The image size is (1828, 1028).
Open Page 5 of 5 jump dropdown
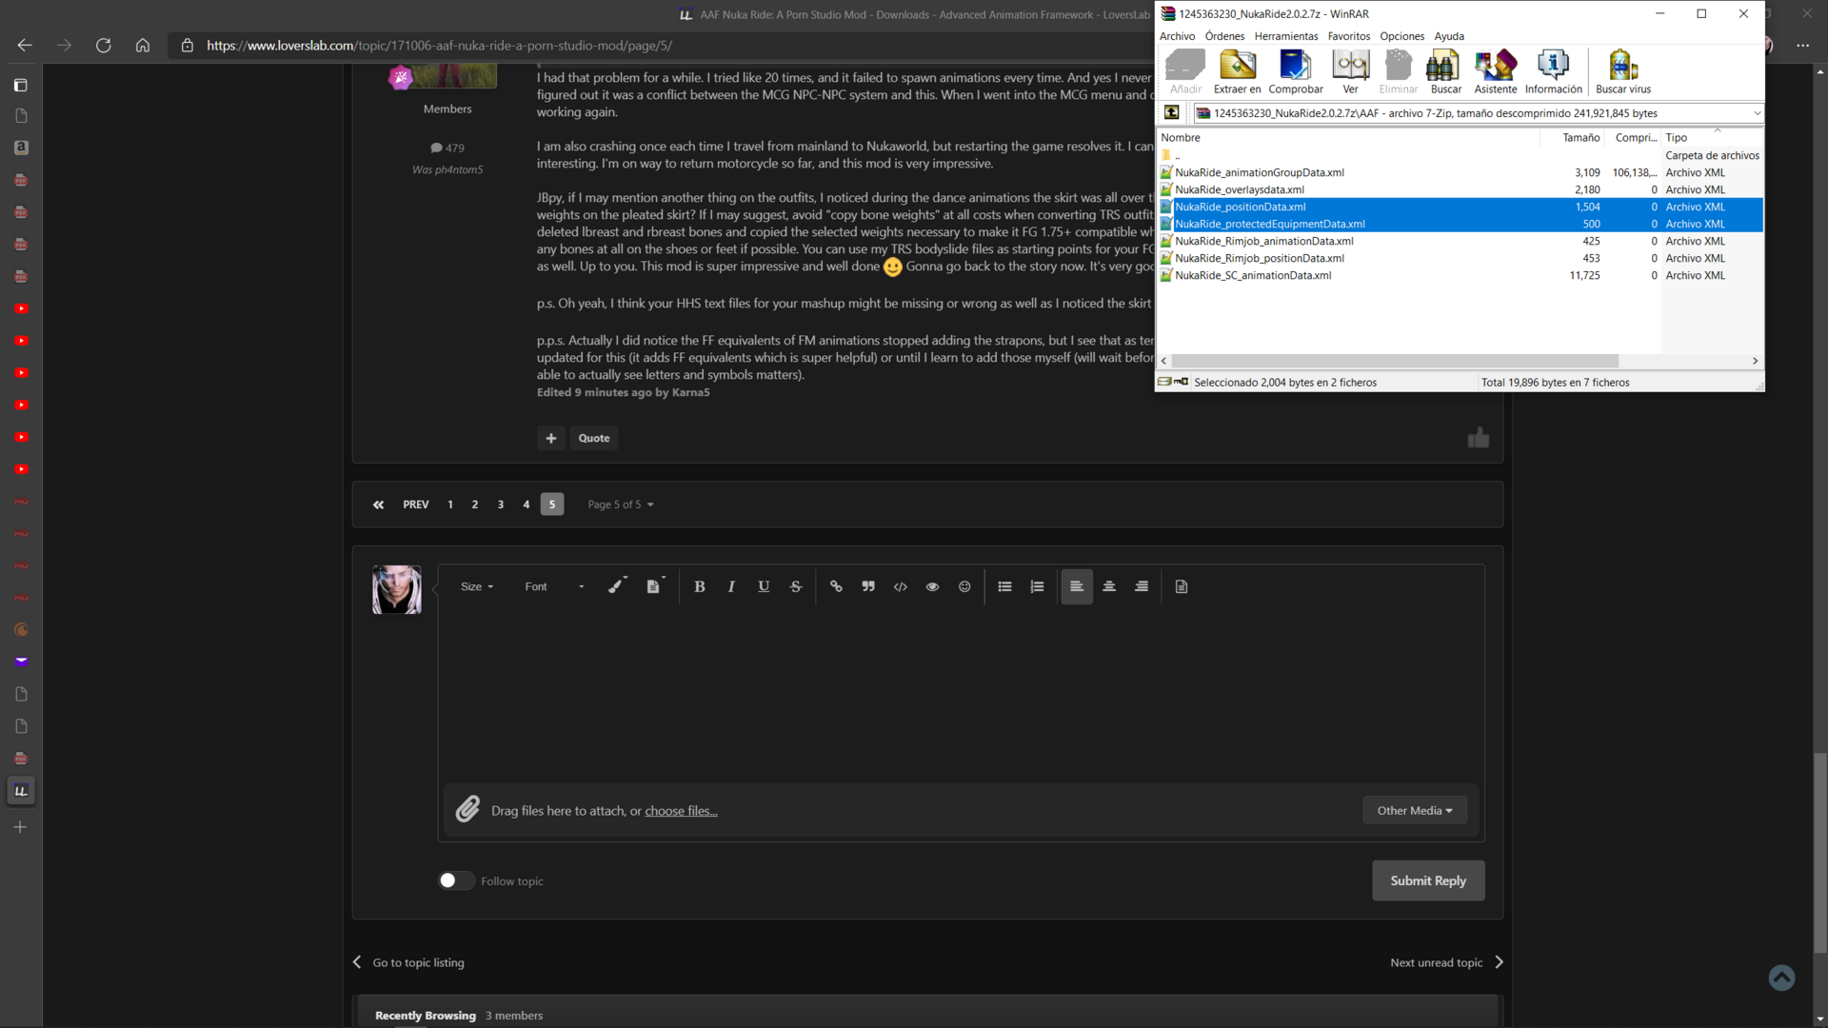click(621, 504)
